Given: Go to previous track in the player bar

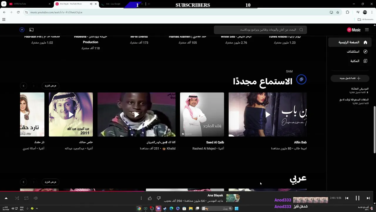Looking at the screenshot, I should click(347, 198).
